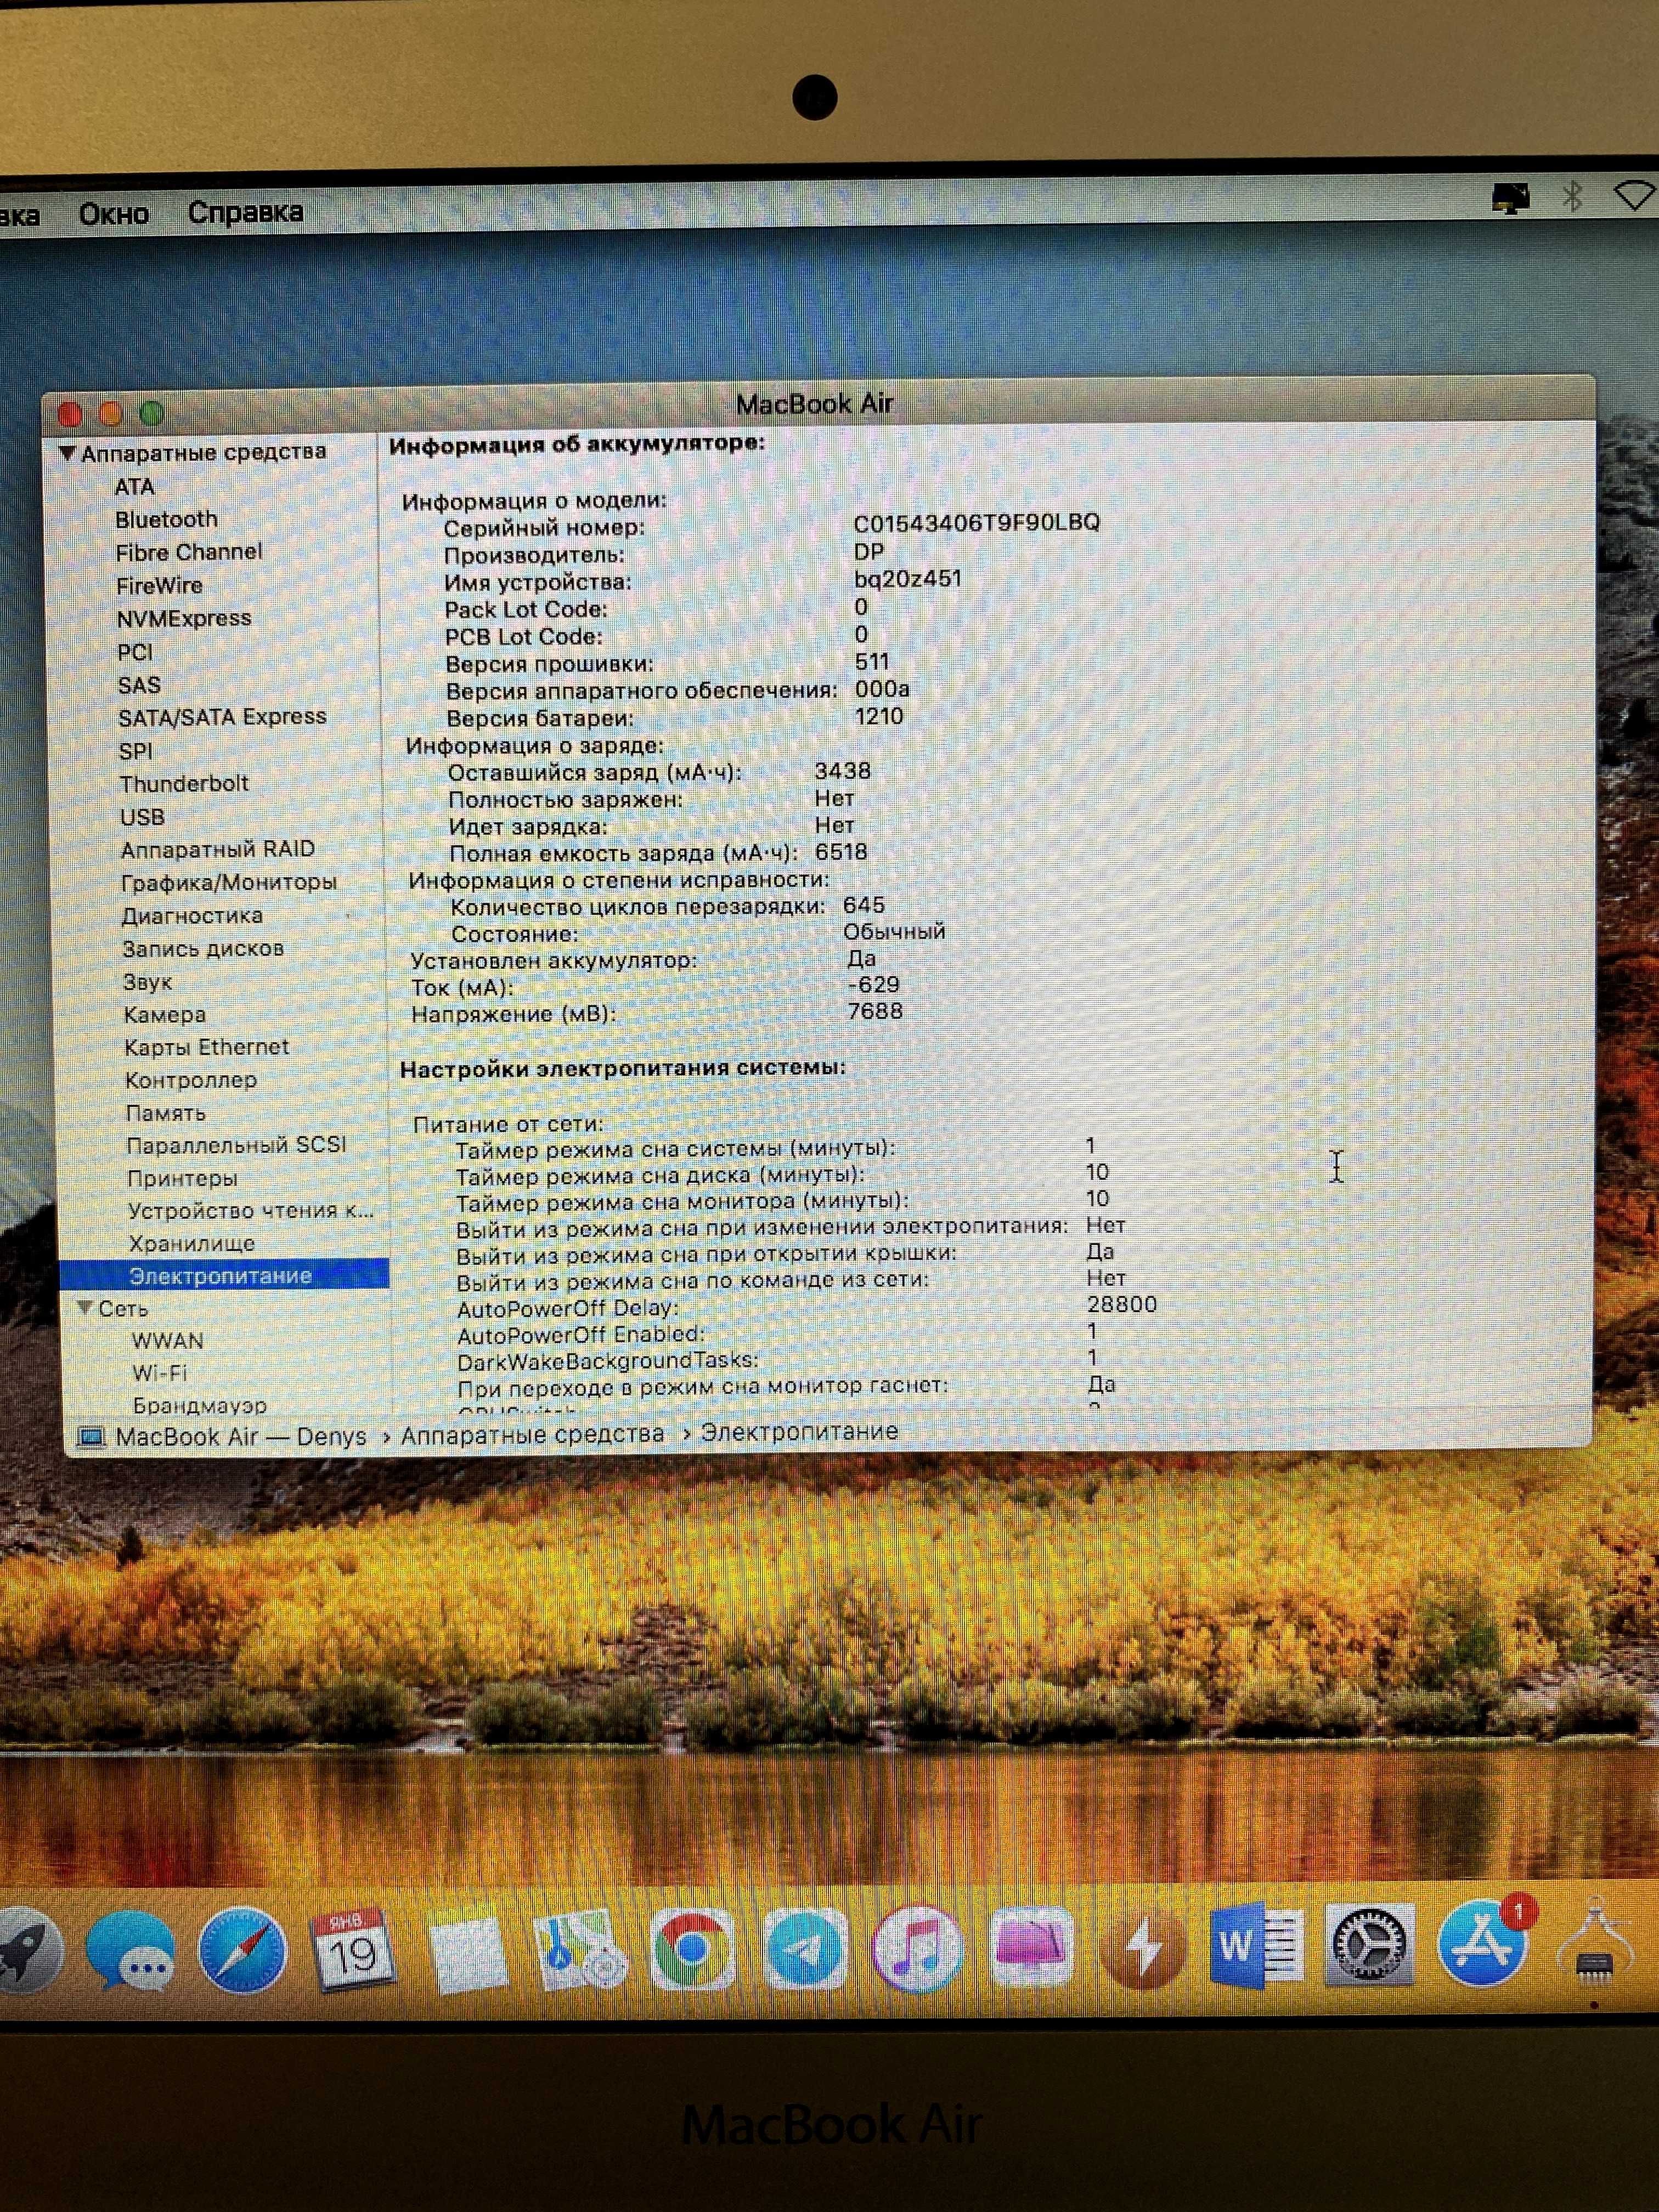Image resolution: width=1659 pixels, height=2212 pixels.
Task: Select Звук in the sidebar
Action: point(148,982)
